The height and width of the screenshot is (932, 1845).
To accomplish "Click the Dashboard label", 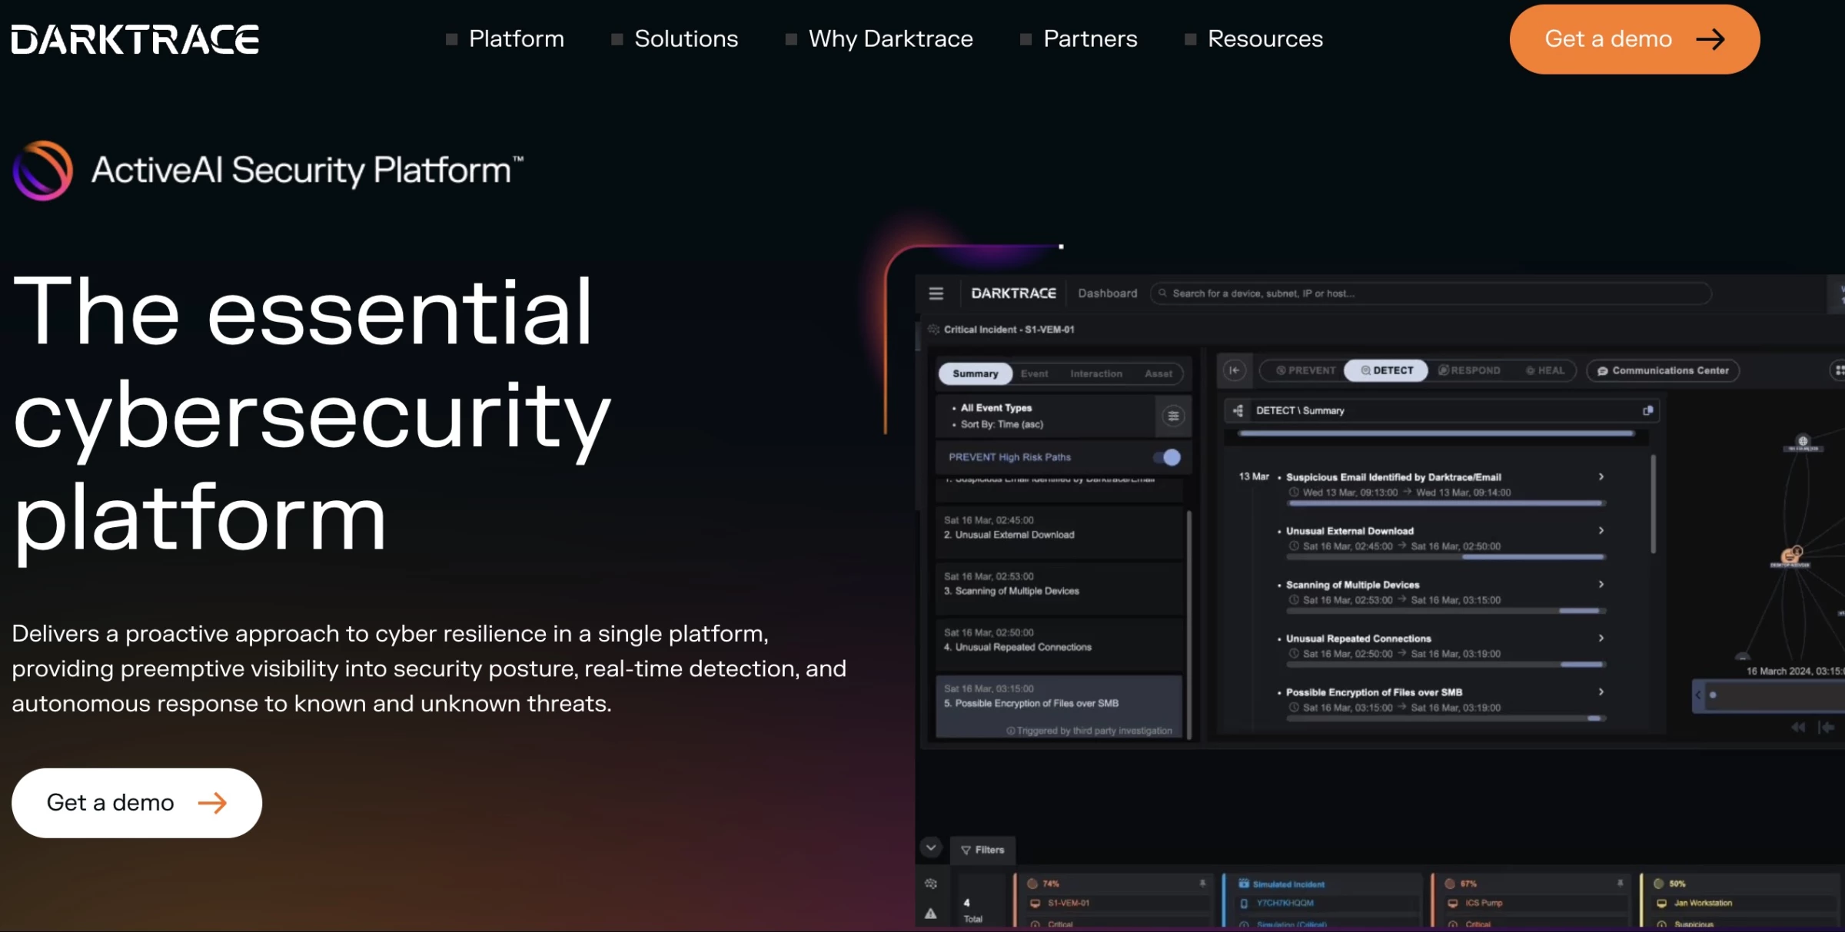I will (1107, 294).
